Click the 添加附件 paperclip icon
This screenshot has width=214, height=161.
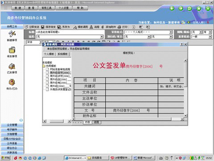(x=103, y=27)
